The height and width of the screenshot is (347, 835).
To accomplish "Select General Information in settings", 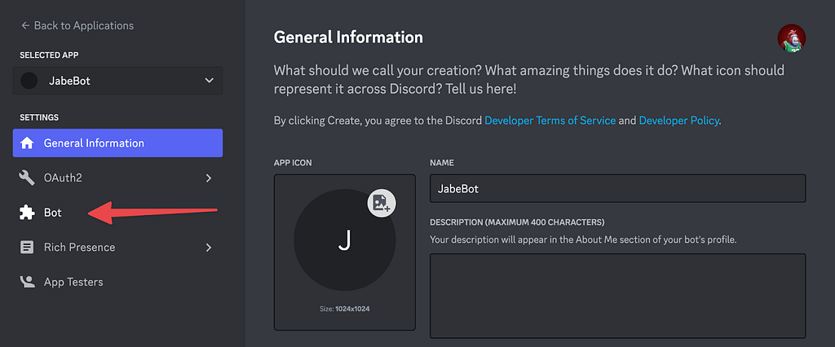I will pos(117,143).
